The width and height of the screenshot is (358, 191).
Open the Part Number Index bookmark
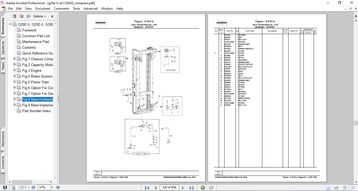point(36,111)
